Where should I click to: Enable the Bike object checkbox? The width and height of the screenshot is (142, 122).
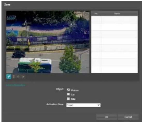68,99
